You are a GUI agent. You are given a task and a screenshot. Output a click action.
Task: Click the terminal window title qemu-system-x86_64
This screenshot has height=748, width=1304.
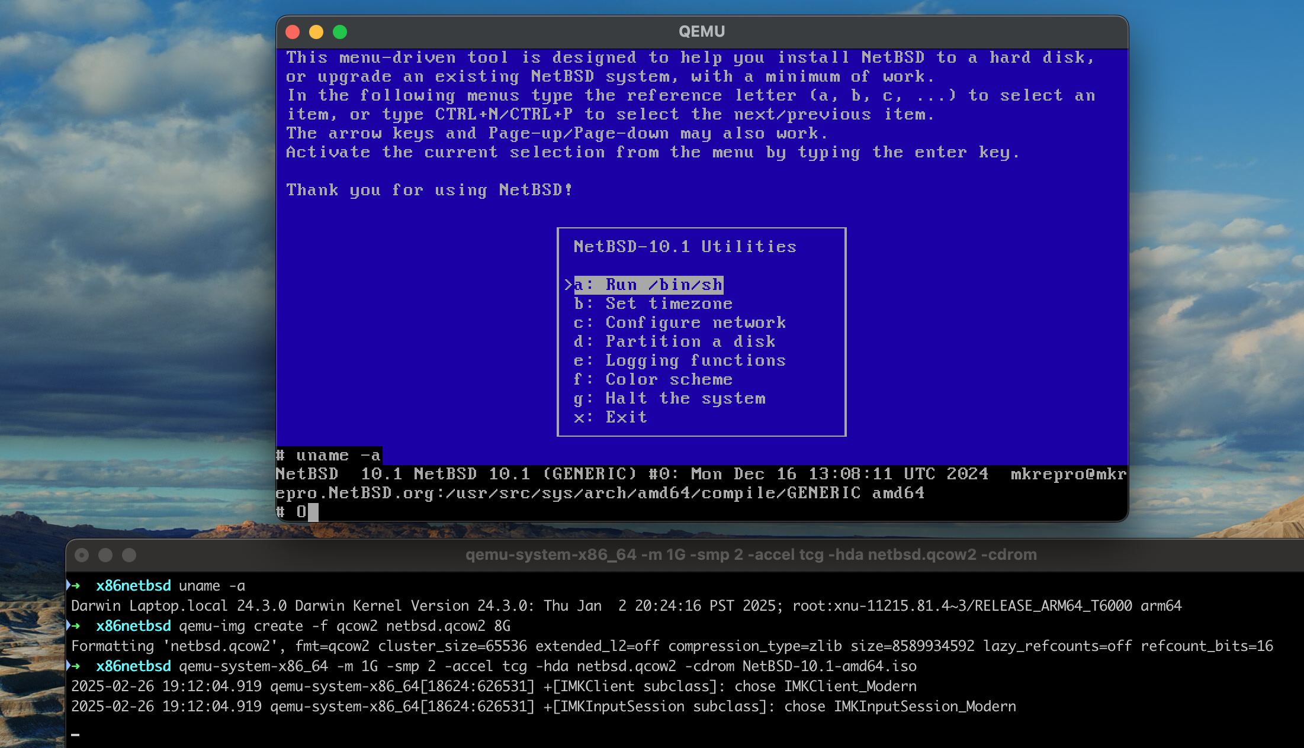pos(751,554)
